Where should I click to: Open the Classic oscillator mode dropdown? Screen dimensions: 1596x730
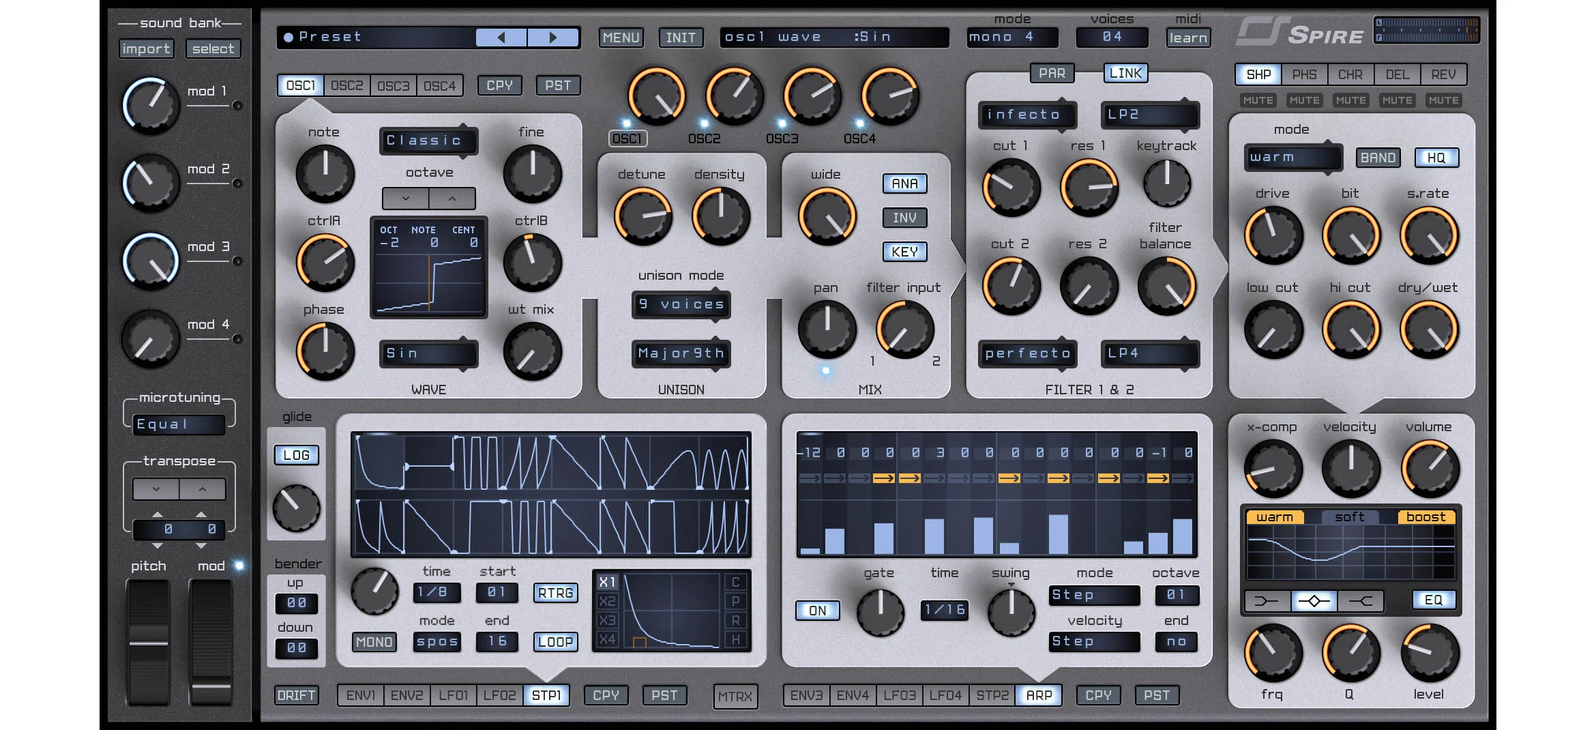(428, 141)
